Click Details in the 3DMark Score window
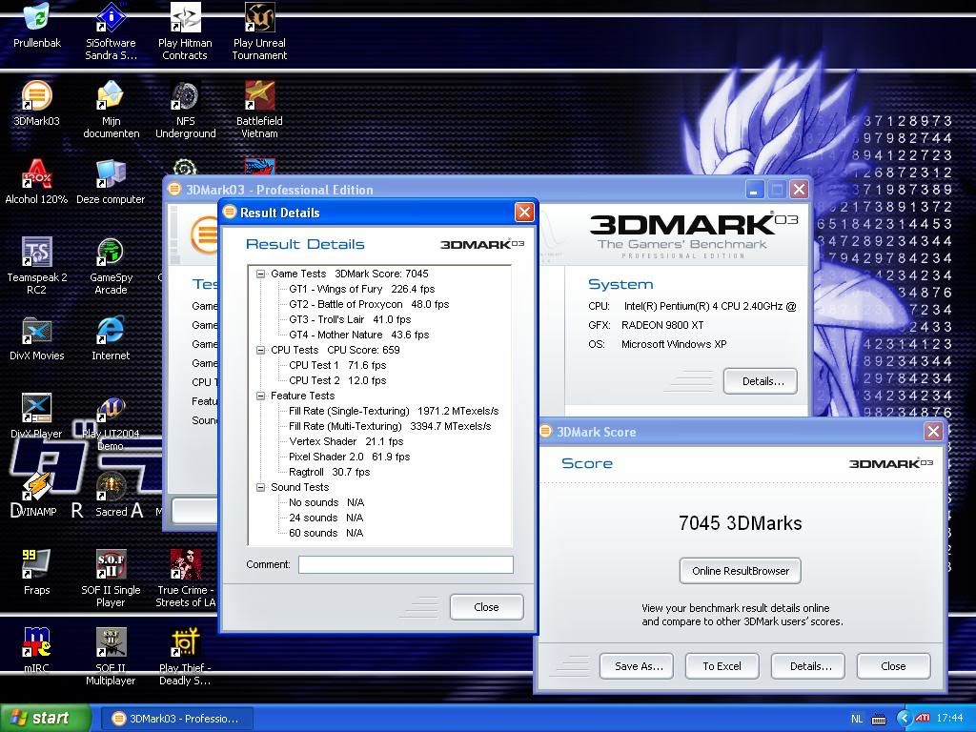Viewport: 976px width, 732px height. tap(808, 666)
